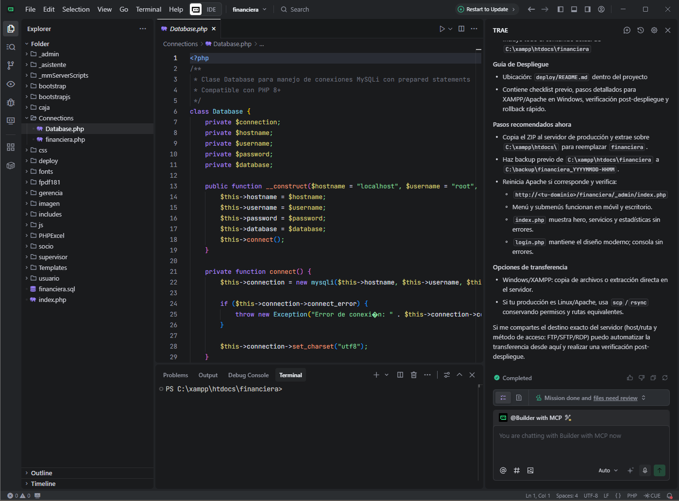Image resolution: width=679 pixels, height=501 pixels.
Task: Toggle the primary sidebar layout button
Action: 560,9
